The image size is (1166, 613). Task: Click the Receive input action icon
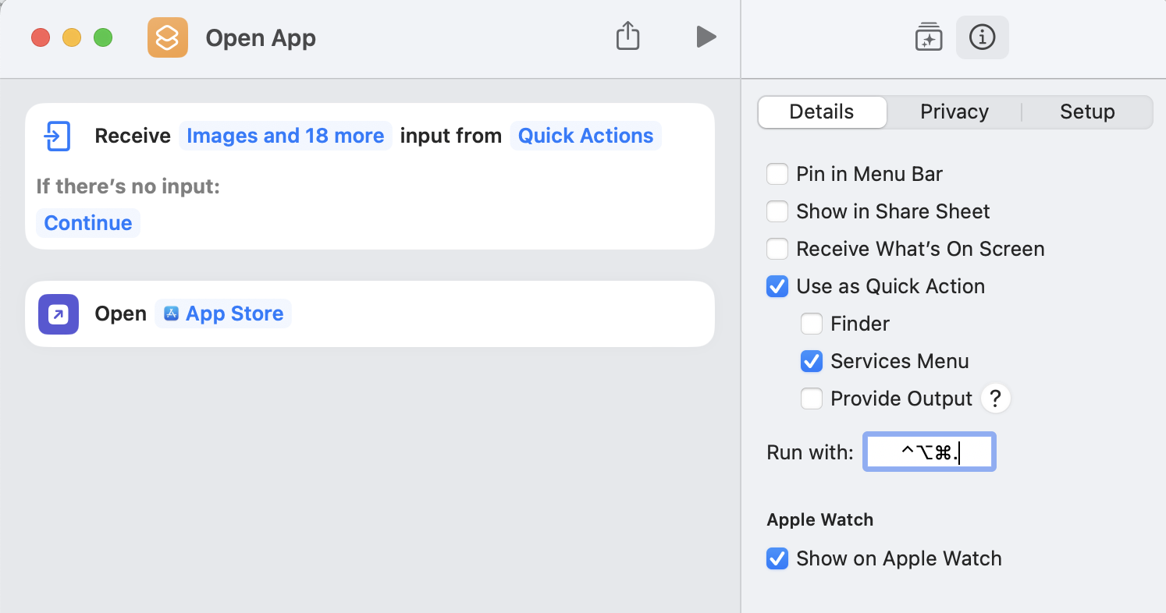[x=58, y=136]
